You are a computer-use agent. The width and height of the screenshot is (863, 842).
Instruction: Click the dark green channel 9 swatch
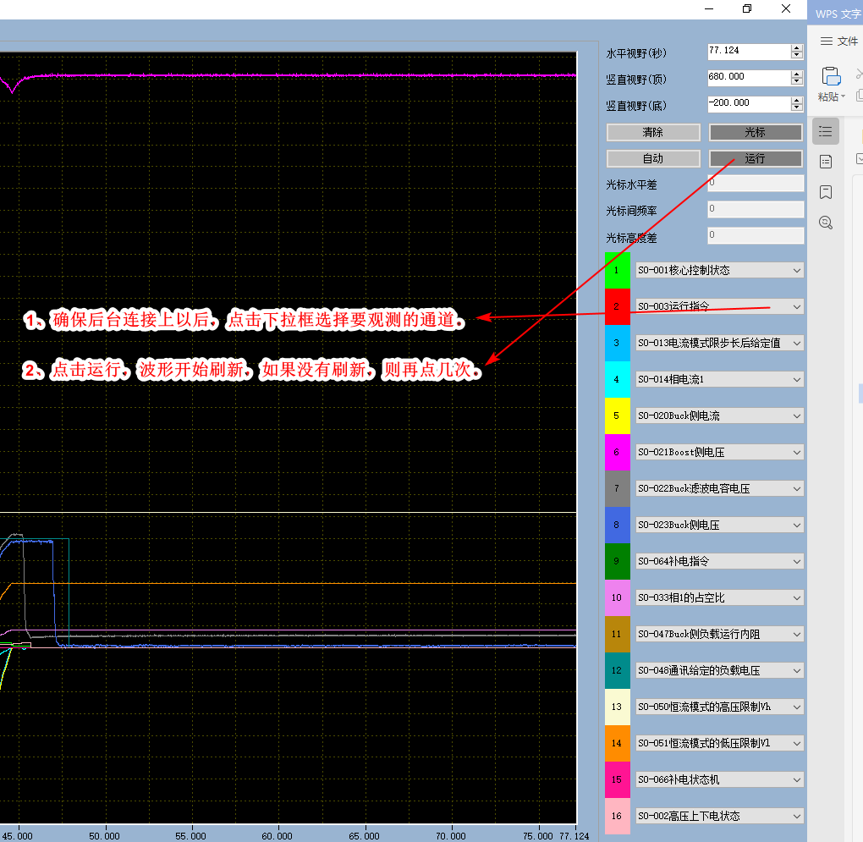(617, 561)
